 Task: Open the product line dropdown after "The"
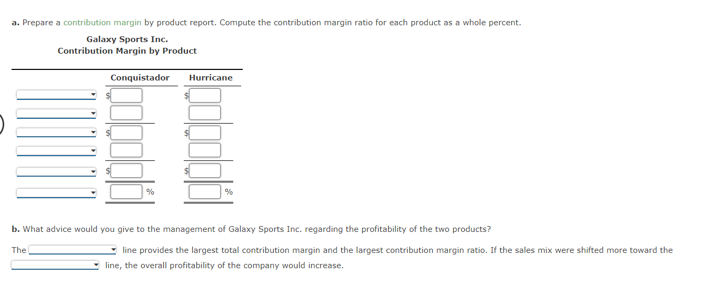[73, 250]
